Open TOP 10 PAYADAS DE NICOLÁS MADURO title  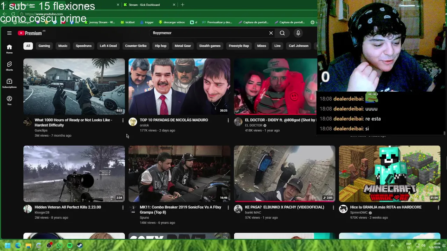pyautogui.click(x=174, y=120)
